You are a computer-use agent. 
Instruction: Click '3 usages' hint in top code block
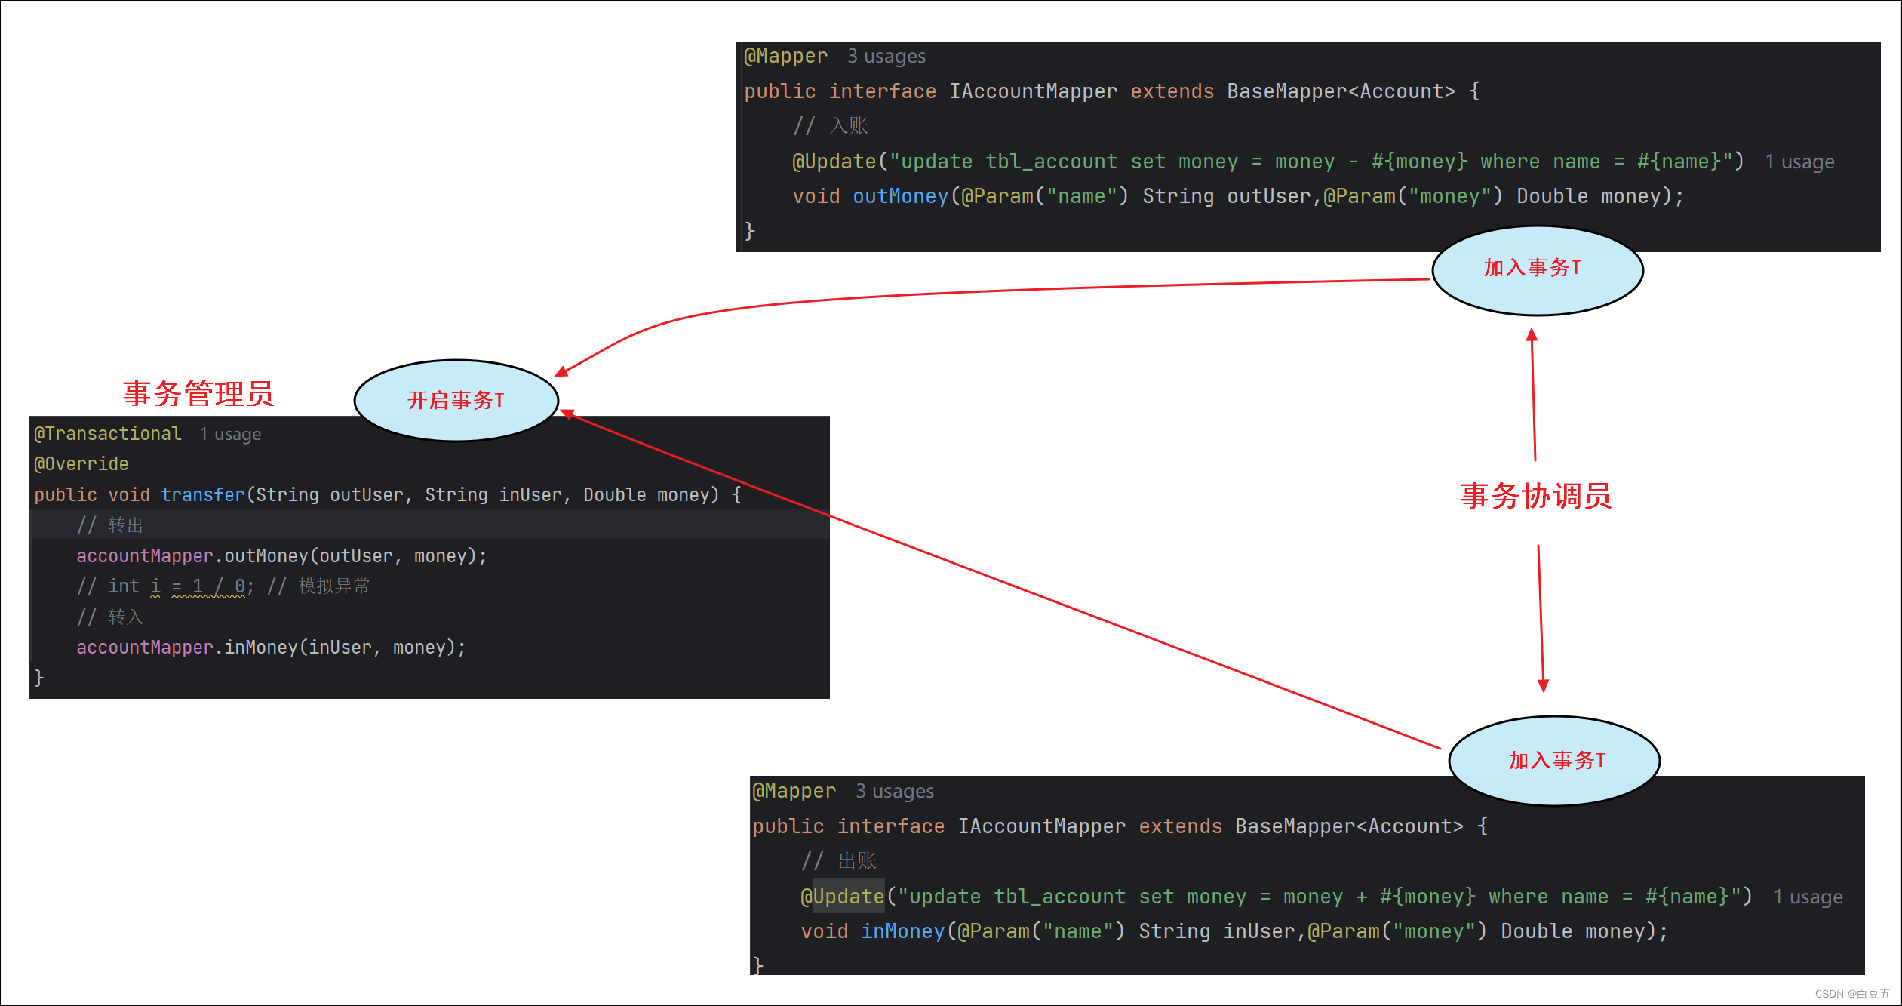coord(886,57)
